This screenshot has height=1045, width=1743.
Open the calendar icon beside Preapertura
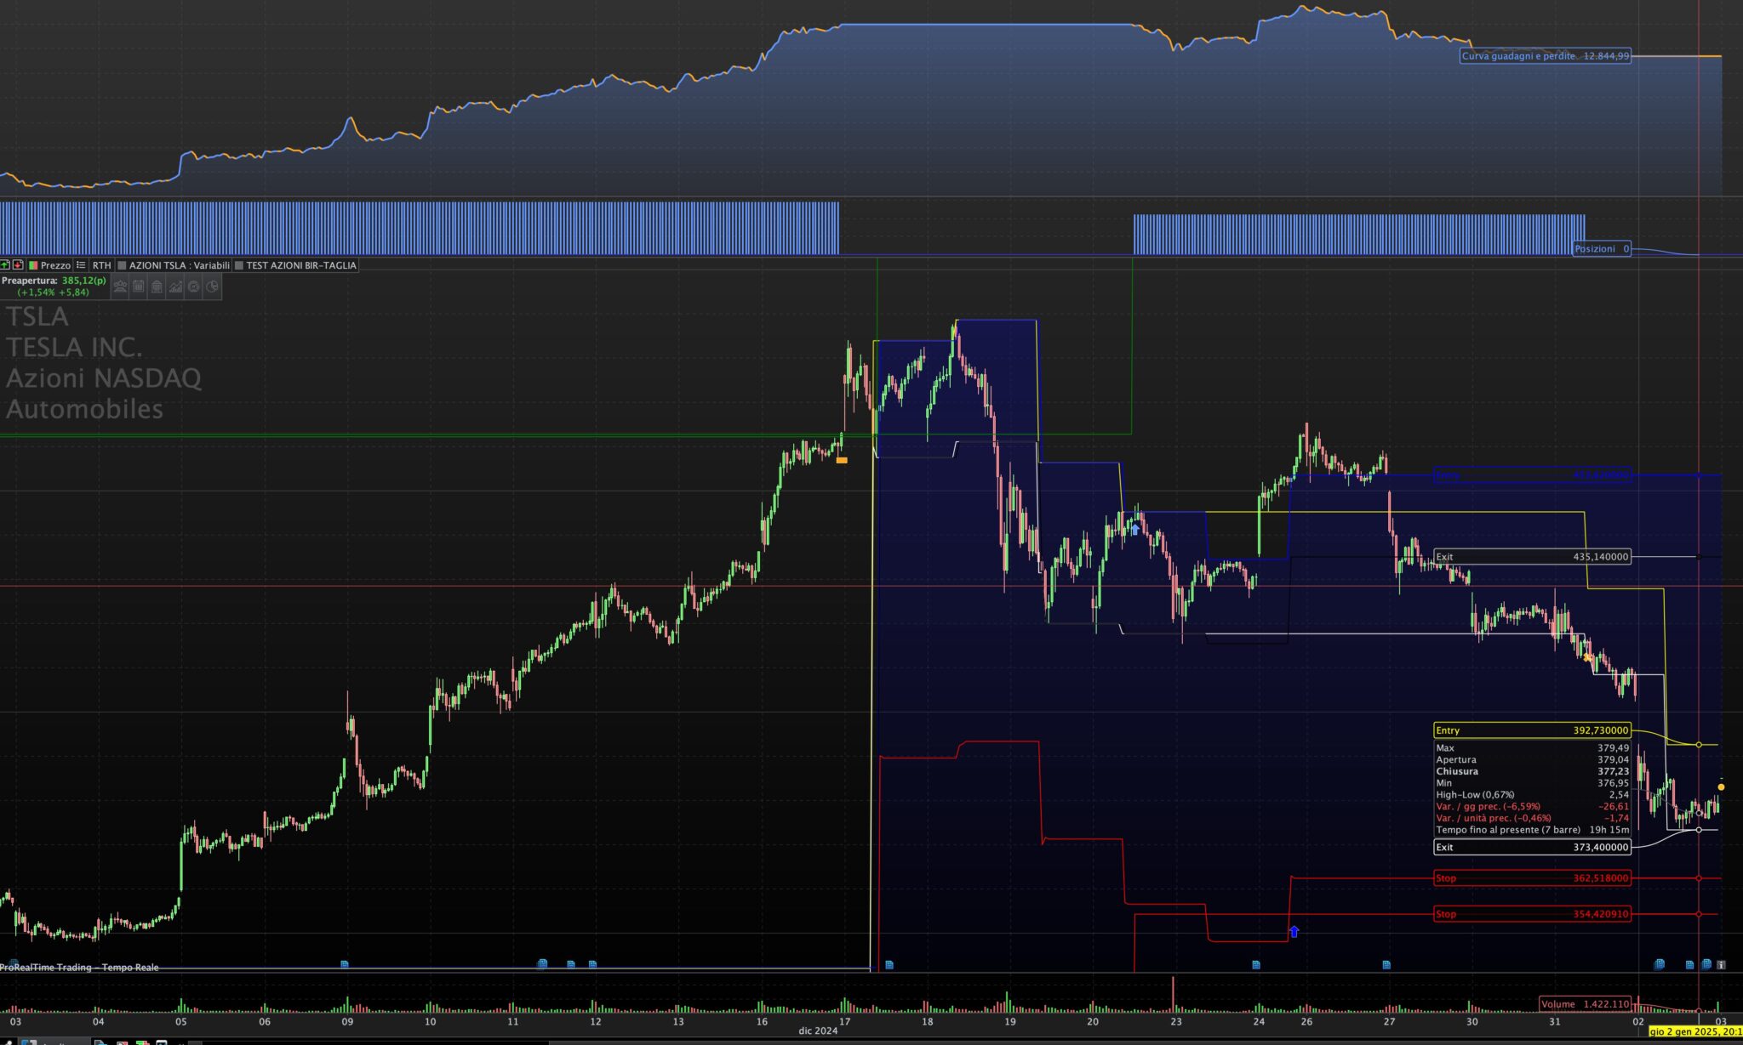point(139,287)
